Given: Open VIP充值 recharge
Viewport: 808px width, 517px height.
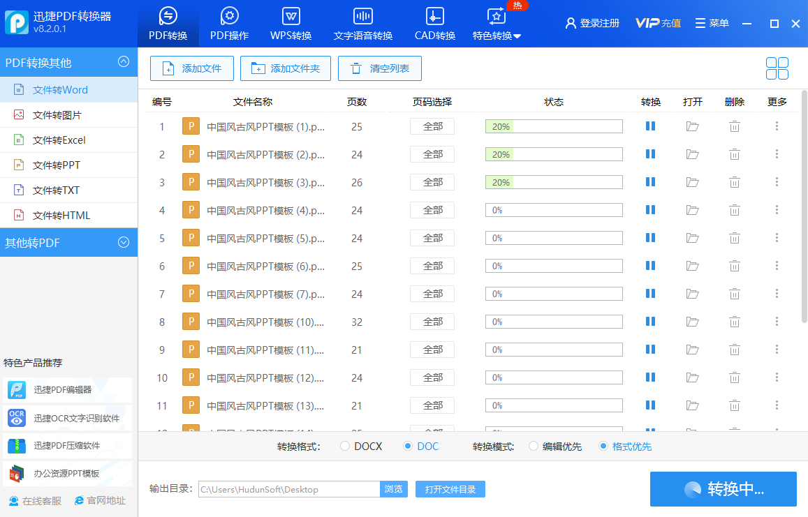Looking at the screenshot, I should point(658,23).
